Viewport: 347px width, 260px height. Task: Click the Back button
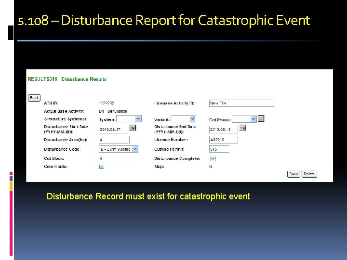[34, 98]
